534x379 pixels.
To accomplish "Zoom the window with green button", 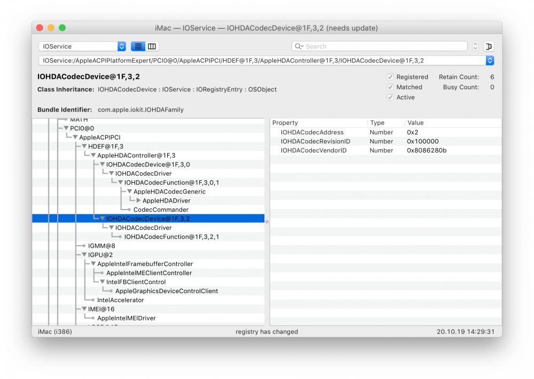I will [62, 28].
